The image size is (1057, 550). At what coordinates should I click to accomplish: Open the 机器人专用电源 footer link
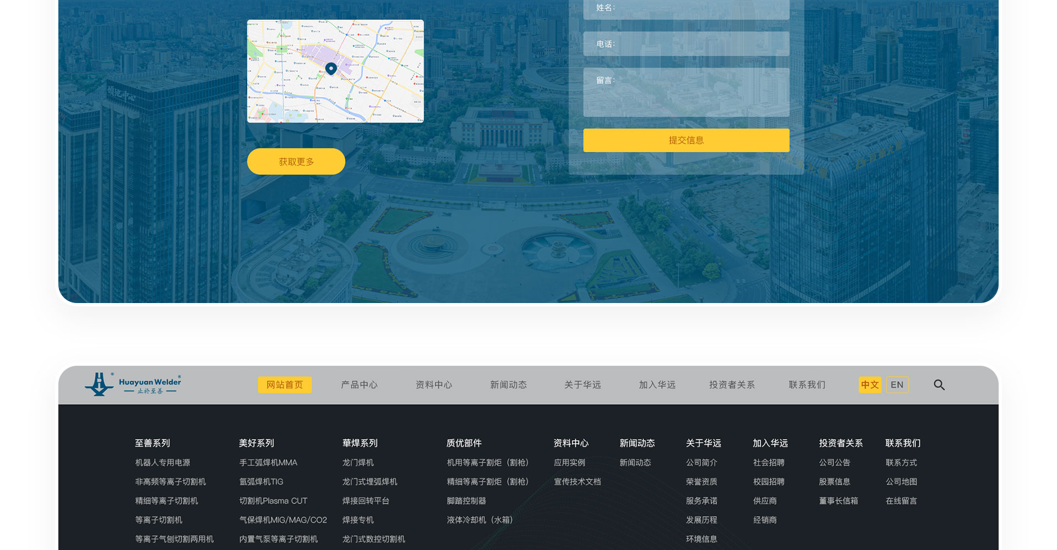[162, 463]
